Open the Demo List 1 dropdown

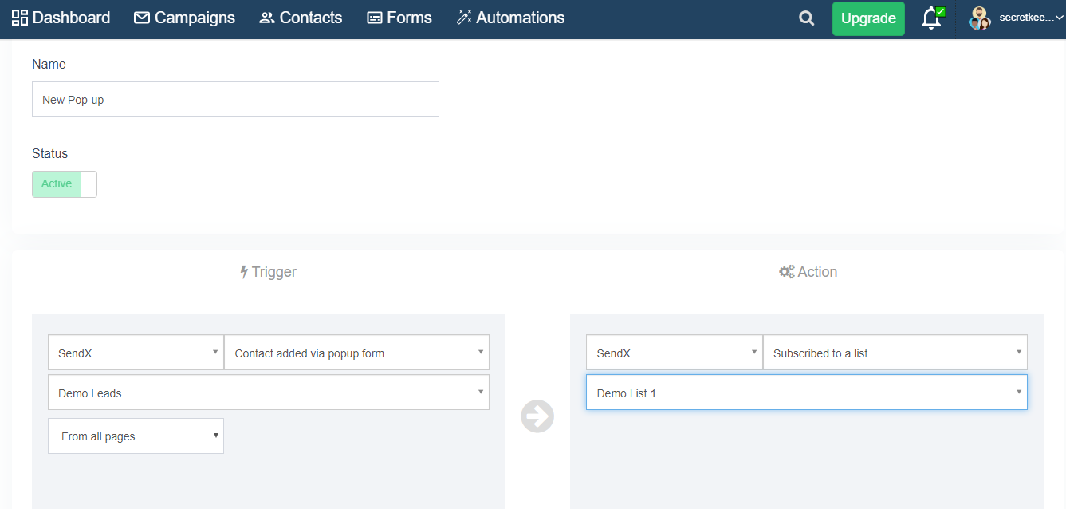pyautogui.click(x=807, y=393)
